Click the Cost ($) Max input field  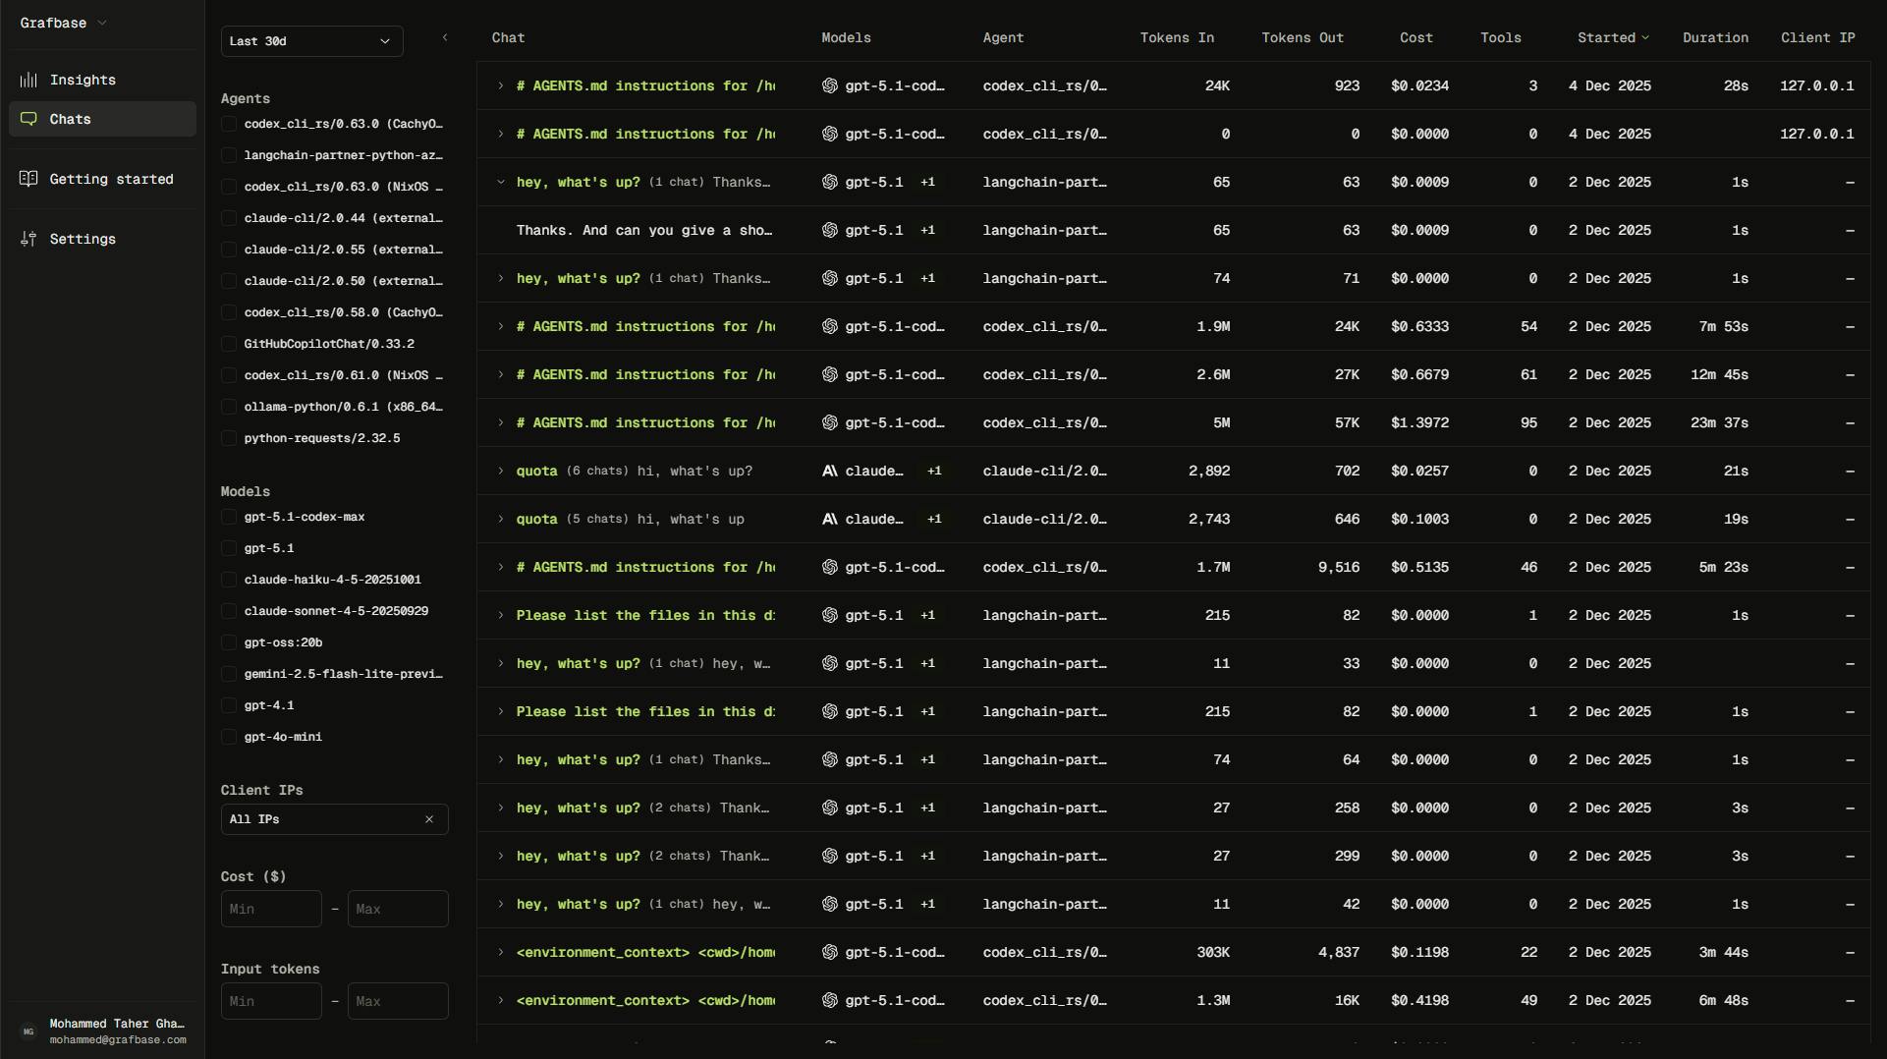point(398,909)
